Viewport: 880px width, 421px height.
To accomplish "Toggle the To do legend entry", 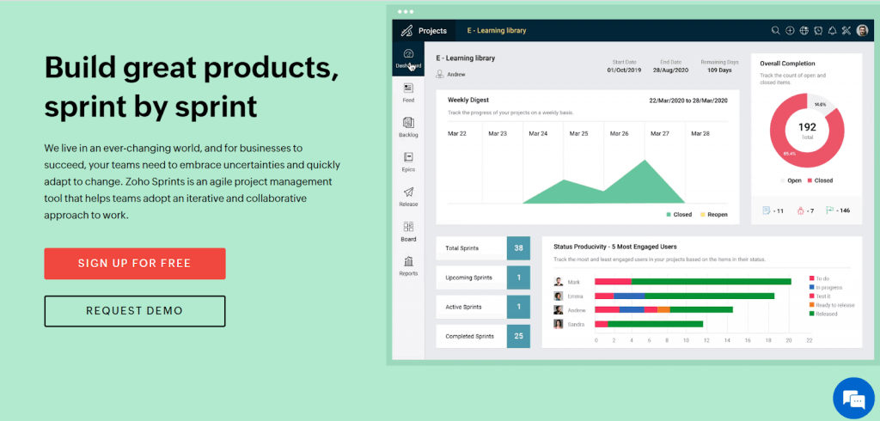I will coord(819,278).
